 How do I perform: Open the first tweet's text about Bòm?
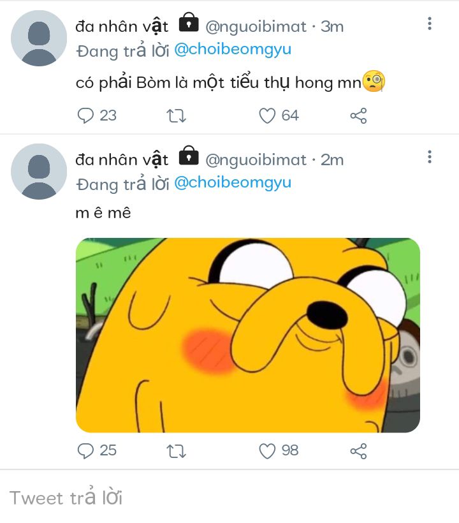click(x=217, y=82)
